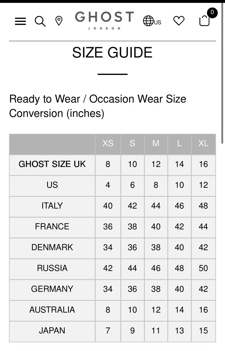Click the M size column header
Viewport: 225px width, 351px height.
coord(156,143)
